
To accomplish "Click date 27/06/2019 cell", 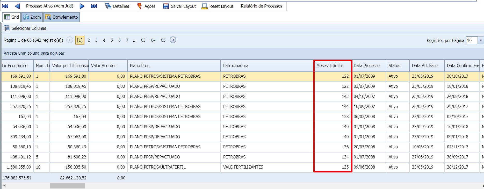I will 427,157.
